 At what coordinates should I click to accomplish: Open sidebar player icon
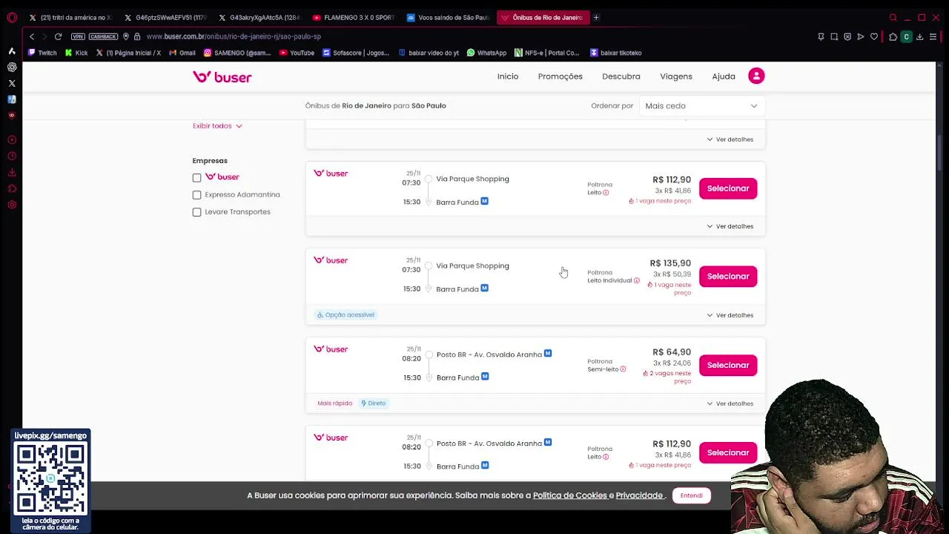point(12,139)
